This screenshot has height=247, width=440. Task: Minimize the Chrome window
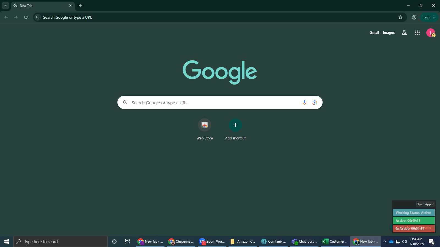coord(408,5)
